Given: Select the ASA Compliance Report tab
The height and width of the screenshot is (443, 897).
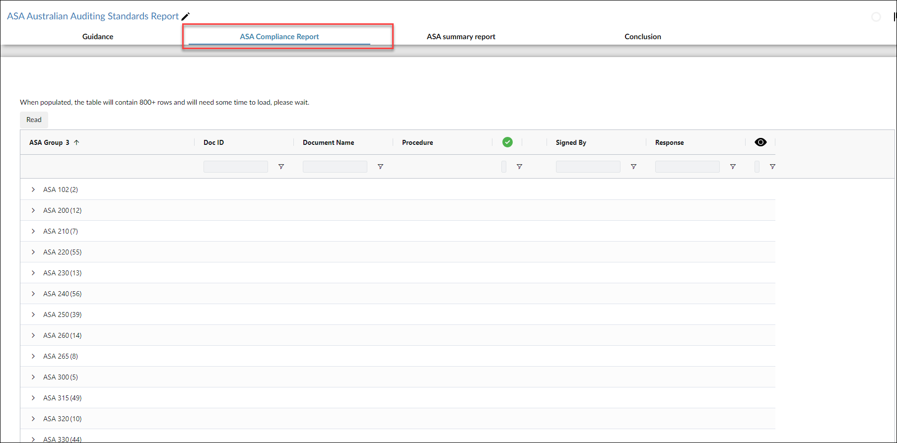Looking at the screenshot, I should coord(279,37).
